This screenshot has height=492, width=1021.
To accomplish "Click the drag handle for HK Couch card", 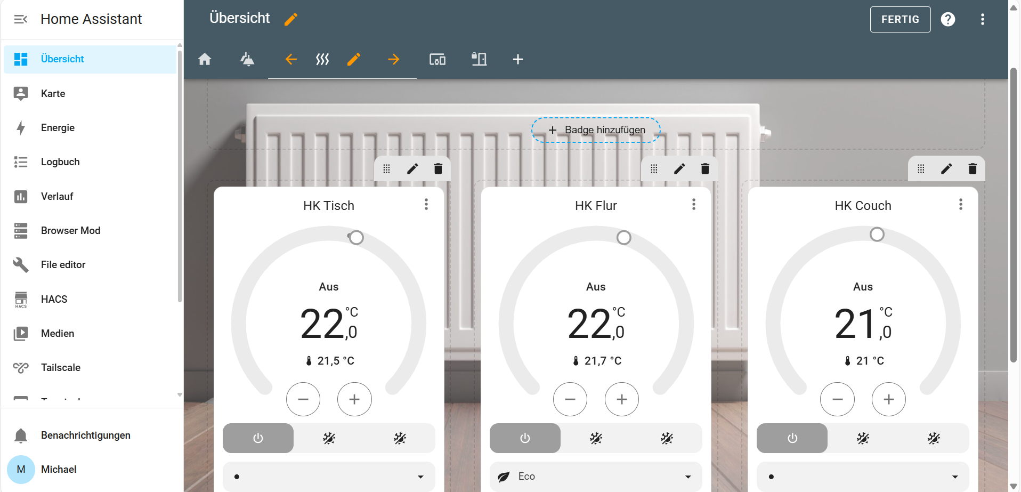I will coord(921,169).
